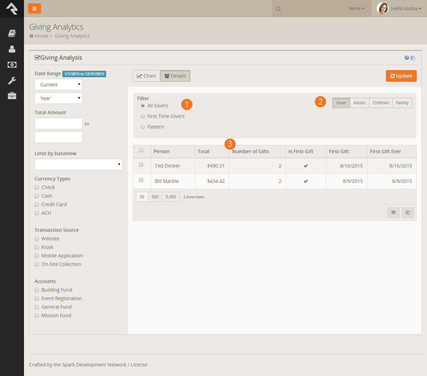The height and width of the screenshot is (376, 427).
Task: Enable the Credit Card currency type checkbox
Action: 37,204
